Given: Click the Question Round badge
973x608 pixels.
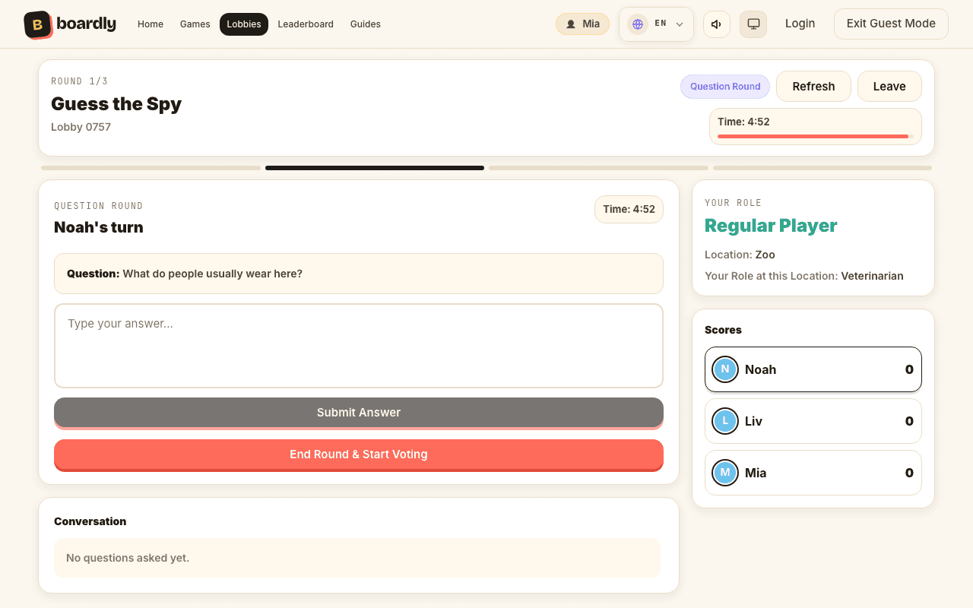Looking at the screenshot, I should click(x=725, y=87).
